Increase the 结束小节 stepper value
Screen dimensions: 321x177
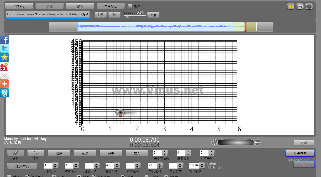[76, 164]
